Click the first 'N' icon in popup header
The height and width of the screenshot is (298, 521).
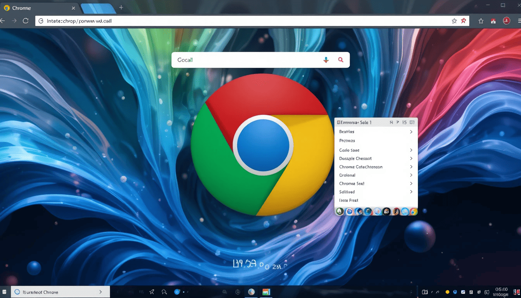(392, 122)
